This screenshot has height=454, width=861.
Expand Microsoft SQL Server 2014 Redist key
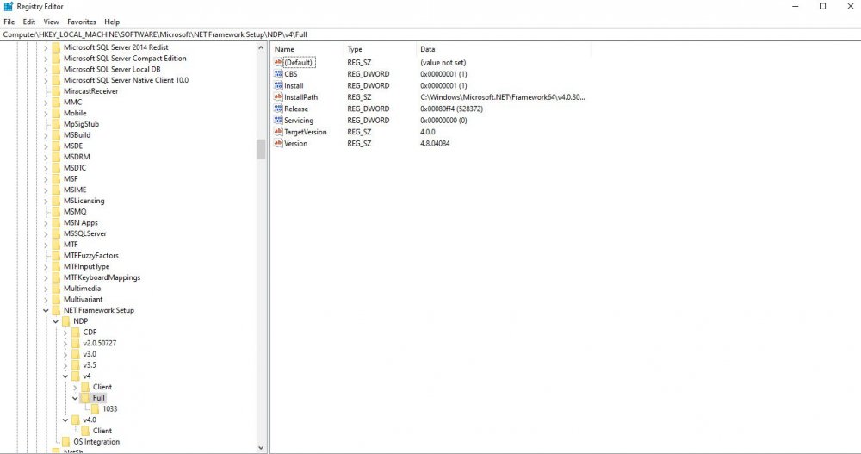pos(46,48)
